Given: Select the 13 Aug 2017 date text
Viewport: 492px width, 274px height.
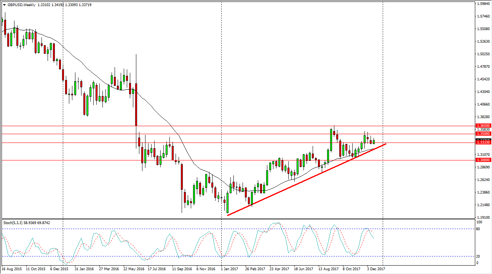Looking at the screenshot, I should click(x=328, y=269).
